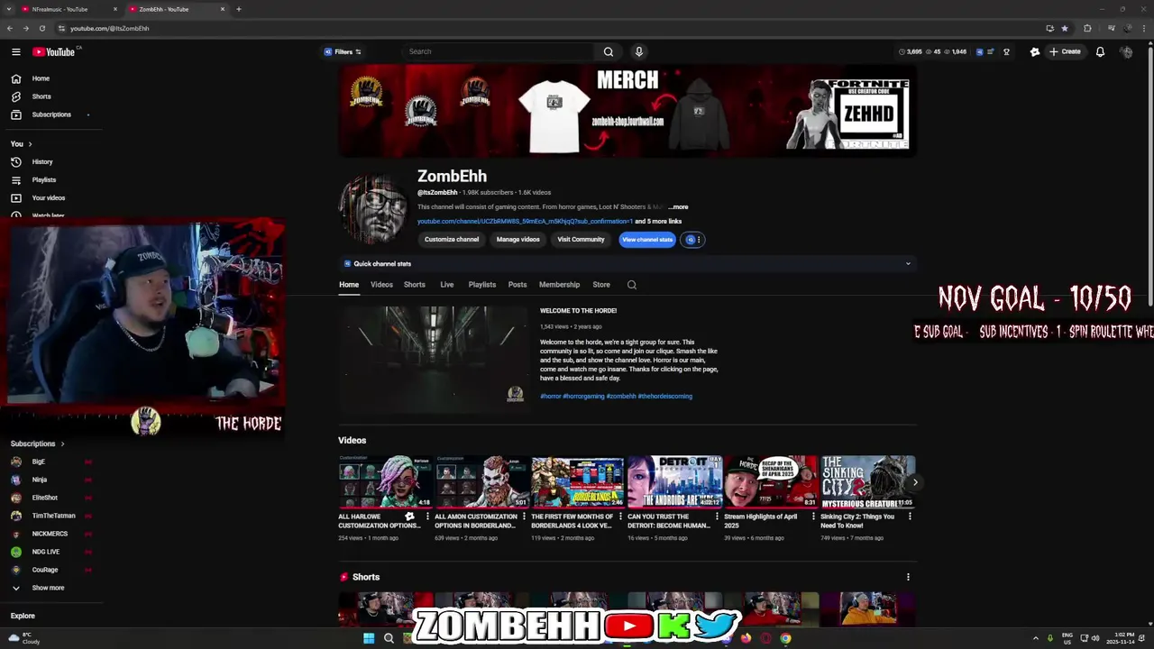1154x649 pixels.
Task: Play the WELCOME TO THE HORDE trailer
Action: [x=434, y=358]
